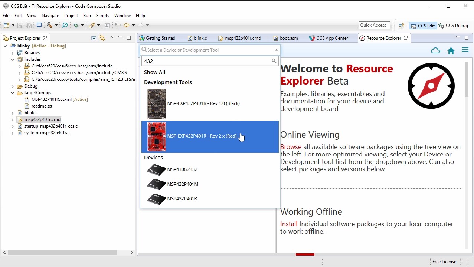Close the Project Explorer tab
474x267 pixels.
tap(45, 38)
